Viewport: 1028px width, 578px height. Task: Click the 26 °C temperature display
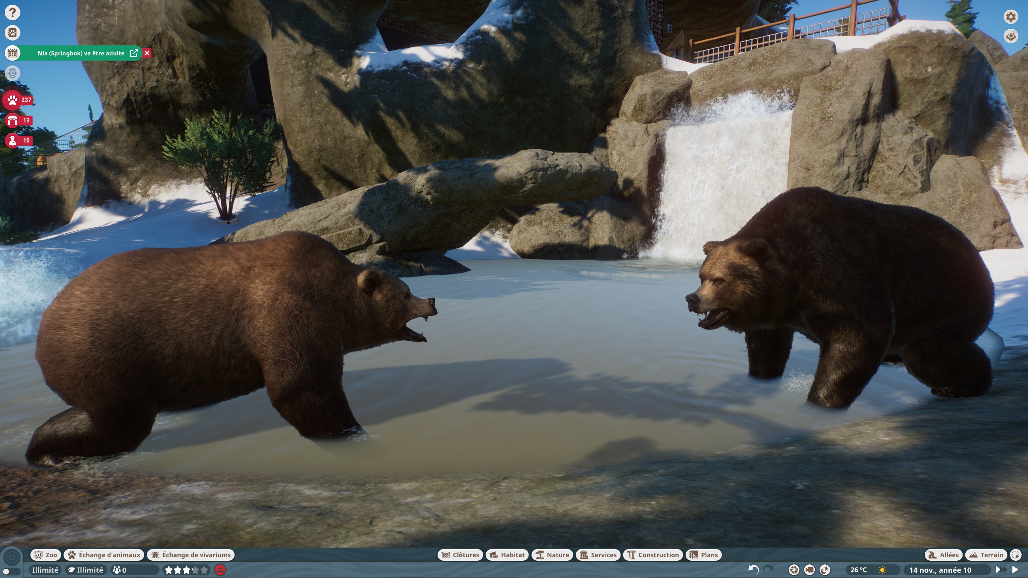tap(859, 570)
